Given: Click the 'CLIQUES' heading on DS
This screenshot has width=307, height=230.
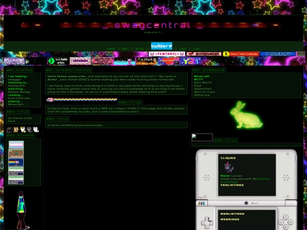Looking at the screenshot, I should [x=228, y=158].
